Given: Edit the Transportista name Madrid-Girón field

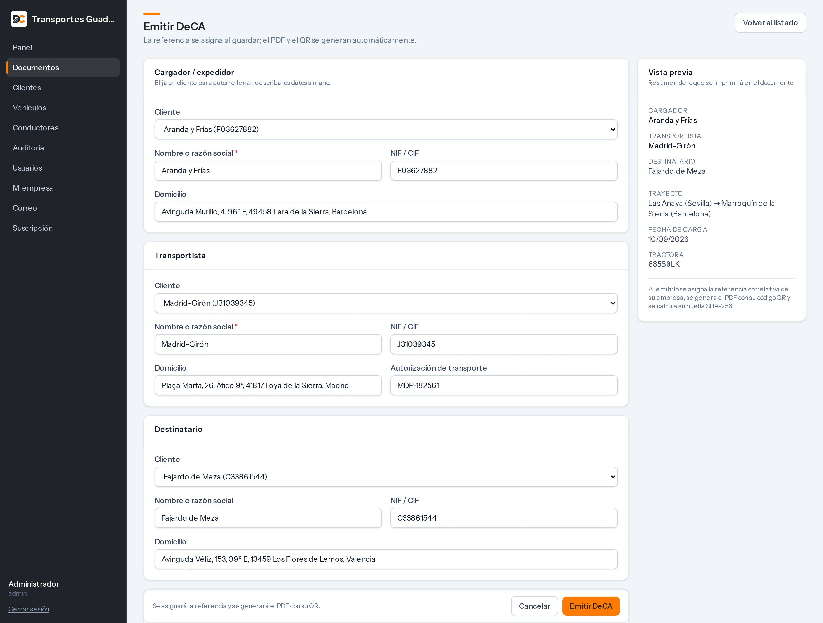Looking at the screenshot, I should pos(268,344).
